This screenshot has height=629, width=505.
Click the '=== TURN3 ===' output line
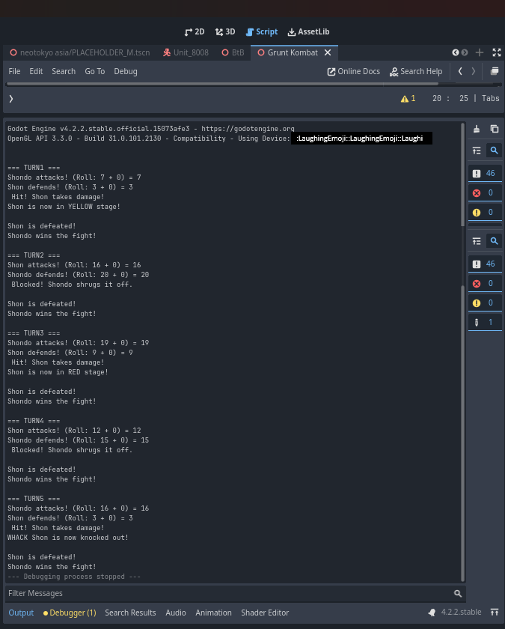point(34,333)
